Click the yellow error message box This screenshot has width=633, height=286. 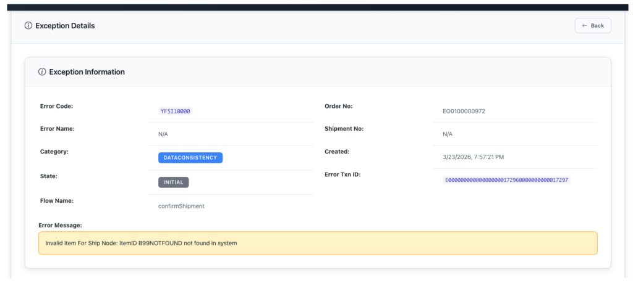[318, 243]
